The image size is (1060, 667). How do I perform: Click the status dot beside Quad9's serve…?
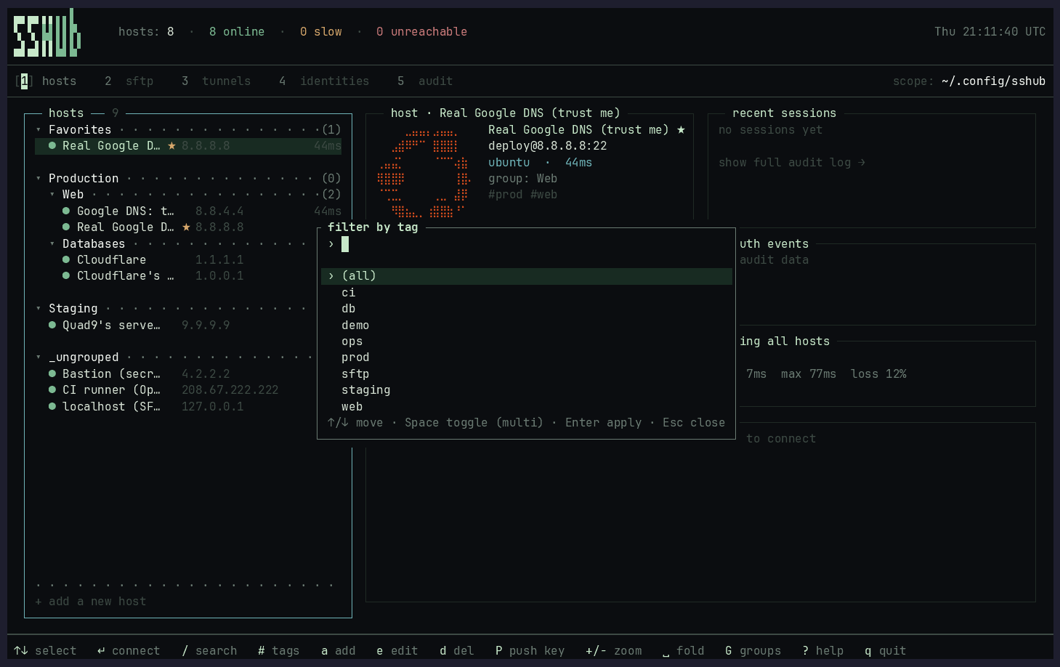(52, 325)
